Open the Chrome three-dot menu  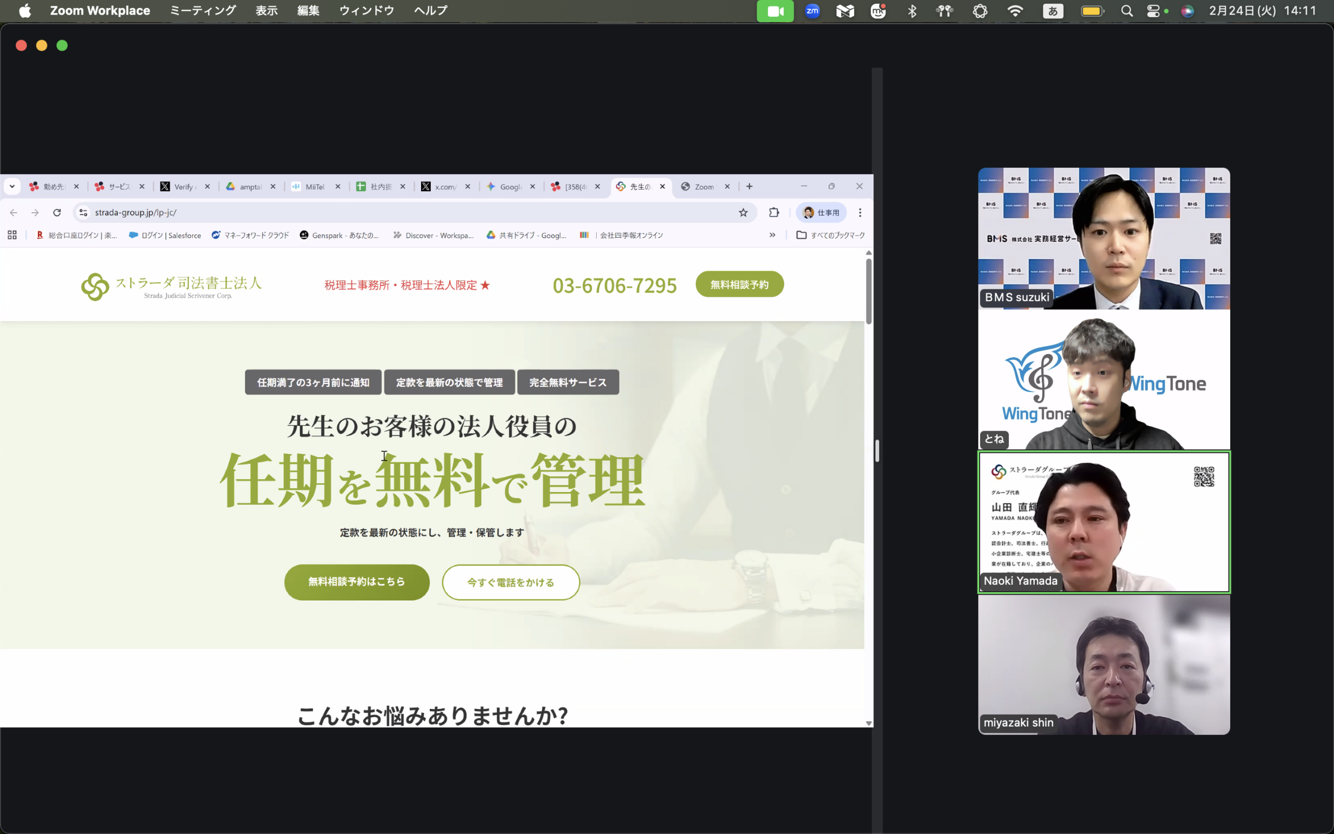860,212
